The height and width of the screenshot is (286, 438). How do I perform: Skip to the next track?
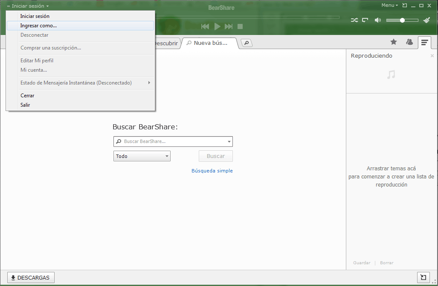pyautogui.click(x=229, y=26)
